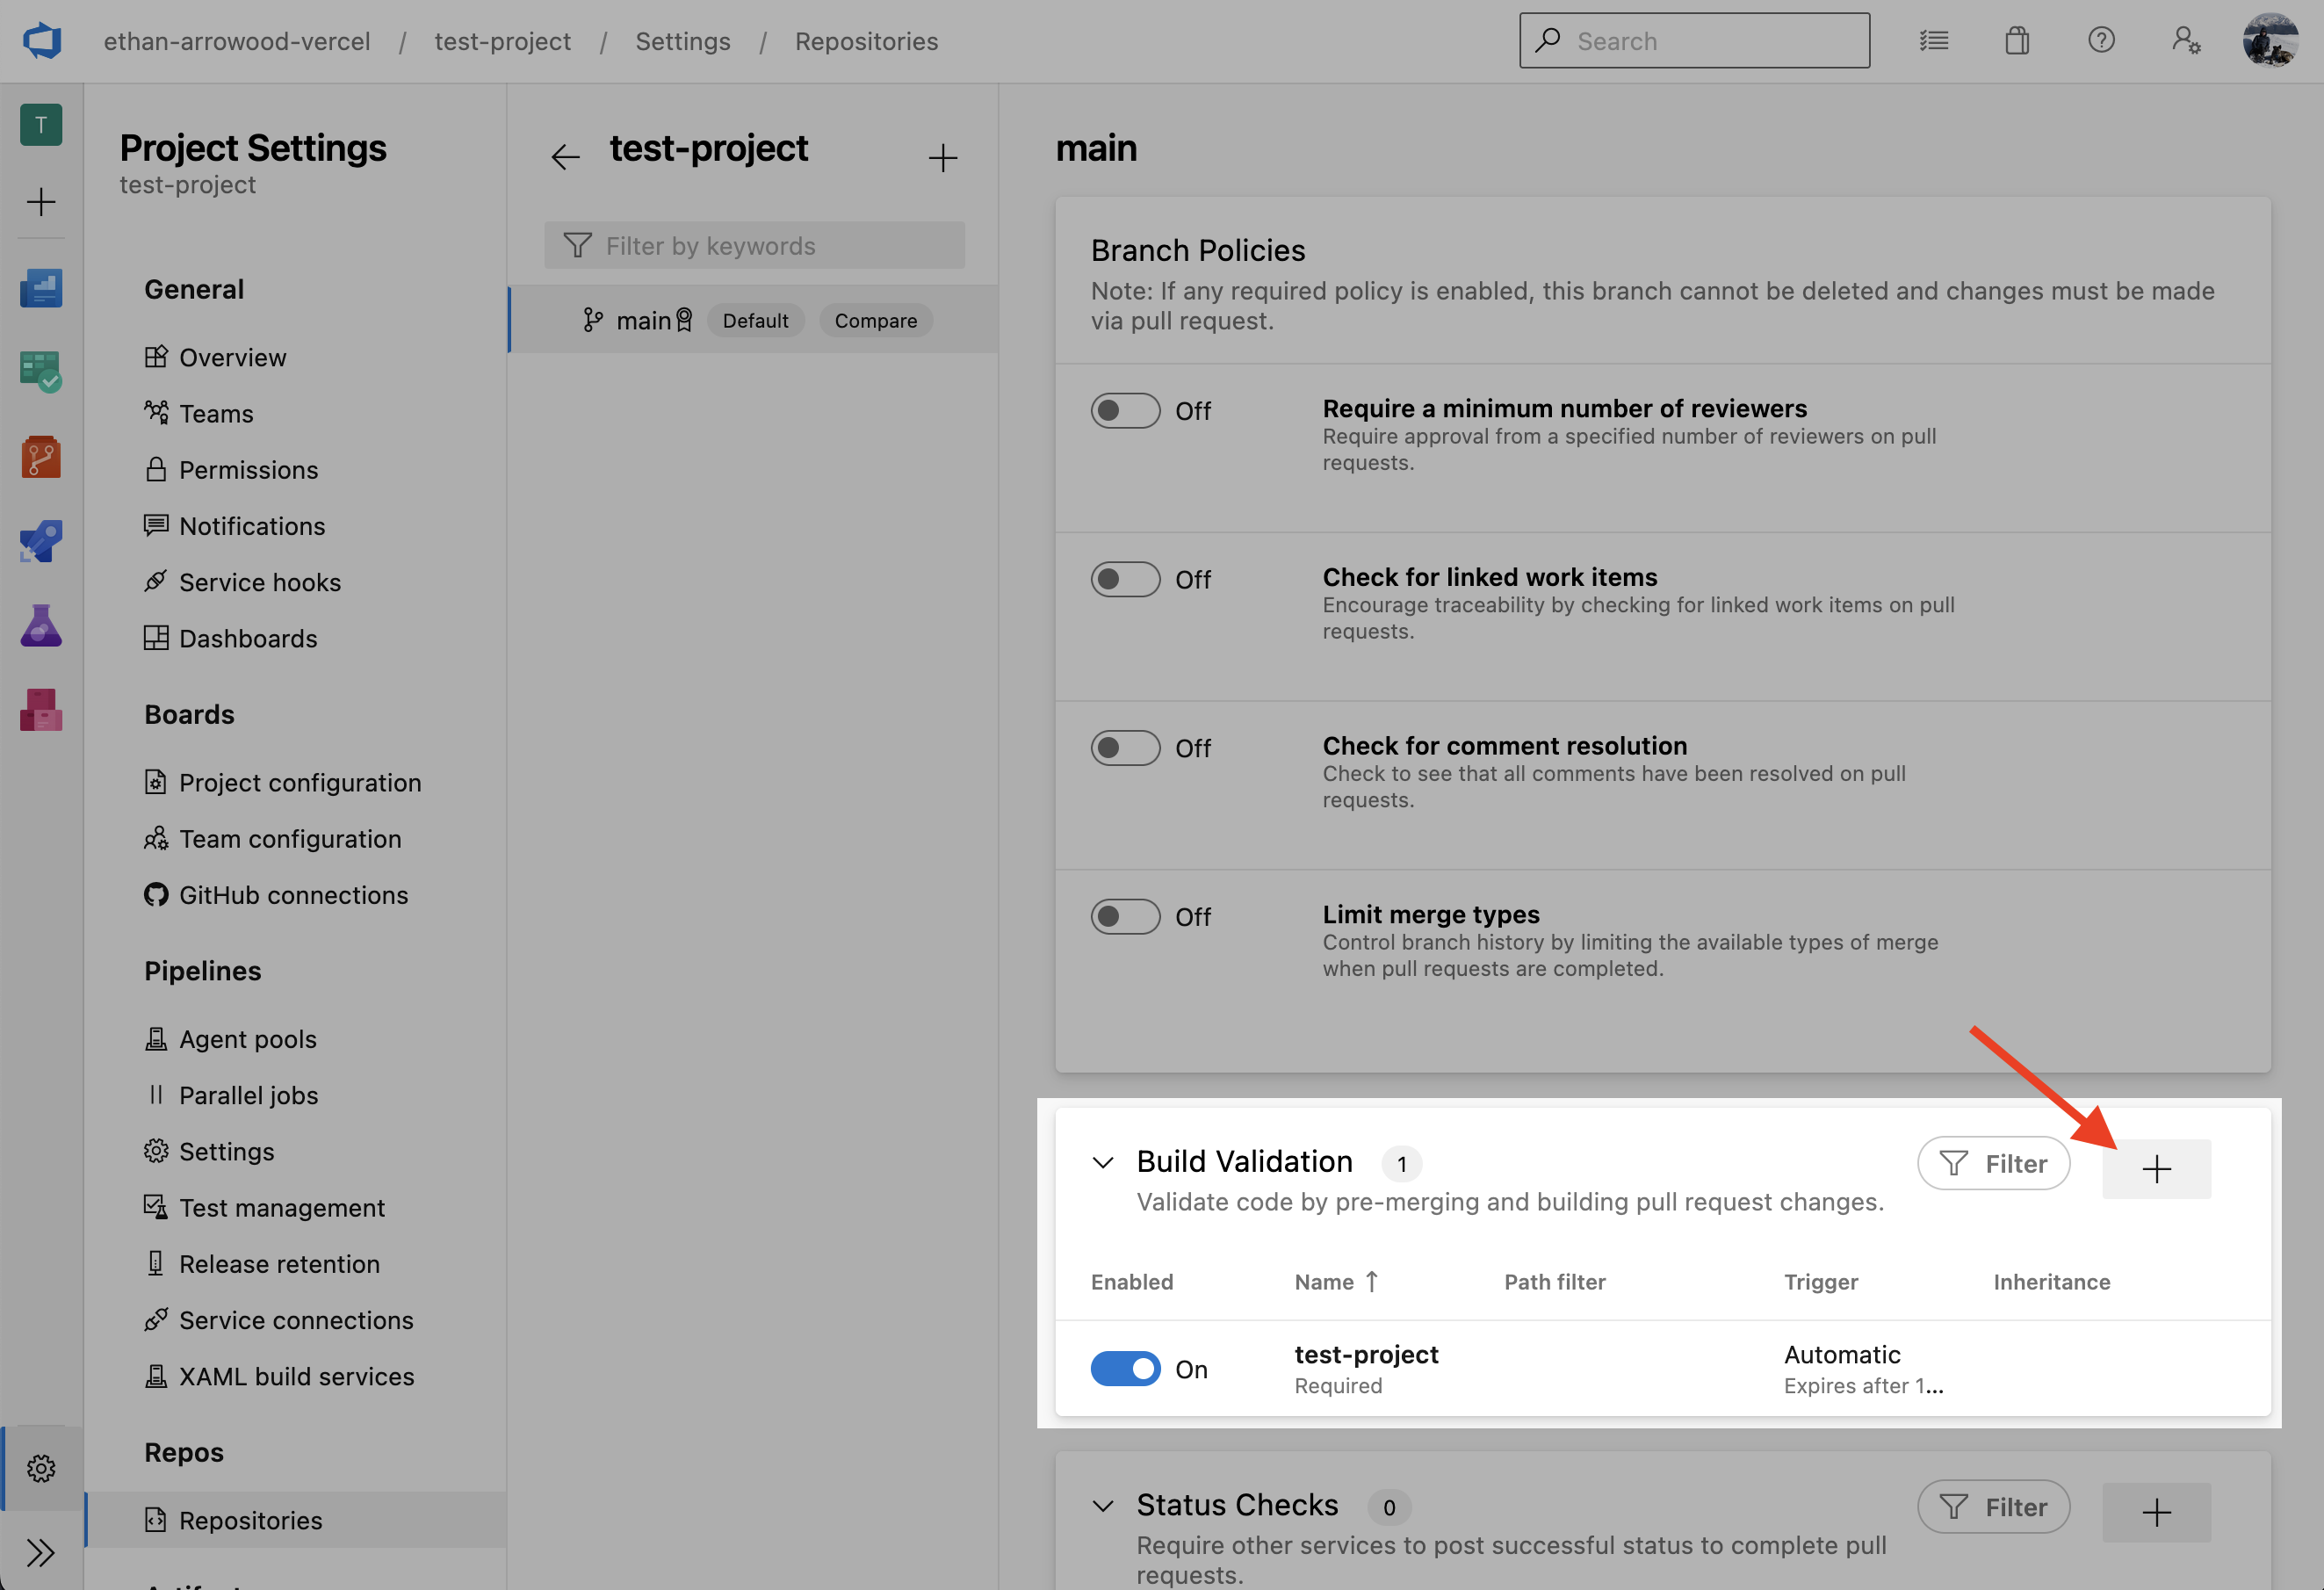Open Test Plans from the left sidebar
This screenshot has height=1590, width=2324.
click(x=40, y=625)
